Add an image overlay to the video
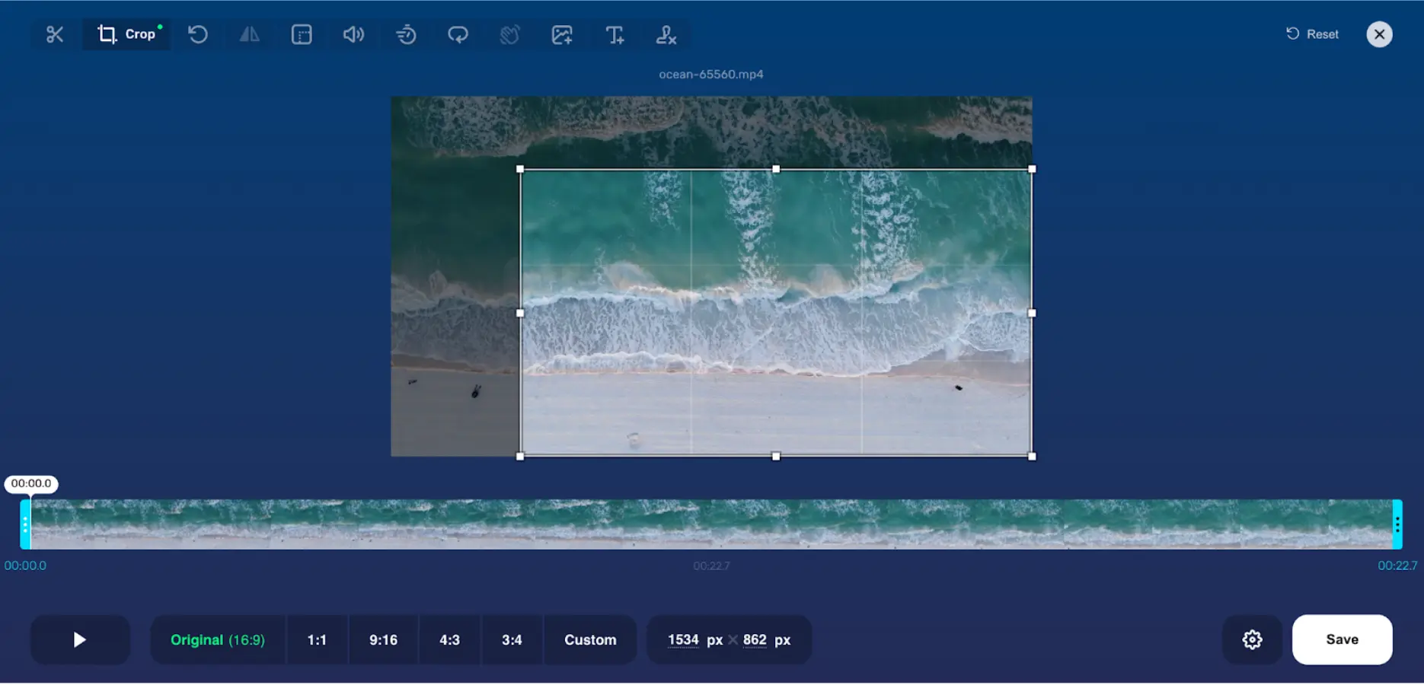 (x=561, y=34)
